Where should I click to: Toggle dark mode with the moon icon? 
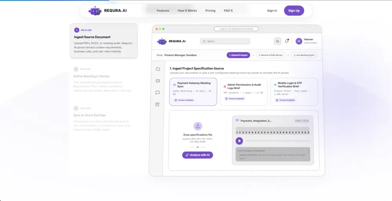coord(278,41)
